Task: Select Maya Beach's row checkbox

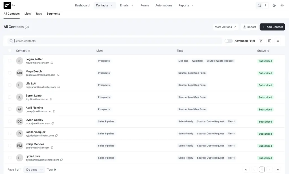Action: coord(10,73)
